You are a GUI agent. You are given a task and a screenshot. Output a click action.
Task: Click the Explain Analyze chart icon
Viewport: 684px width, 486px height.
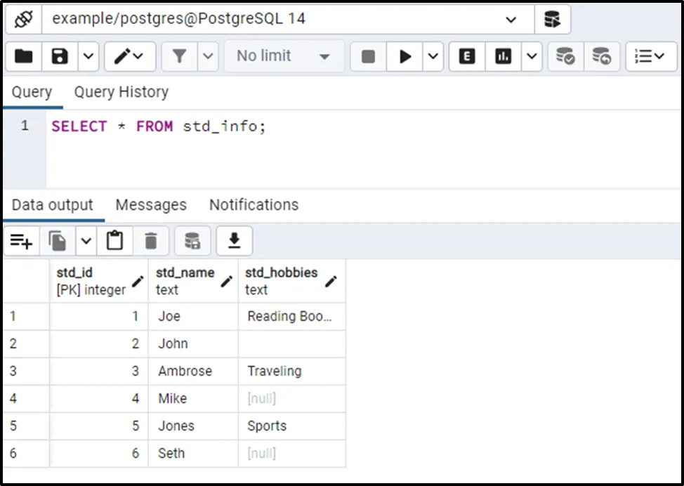504,56
